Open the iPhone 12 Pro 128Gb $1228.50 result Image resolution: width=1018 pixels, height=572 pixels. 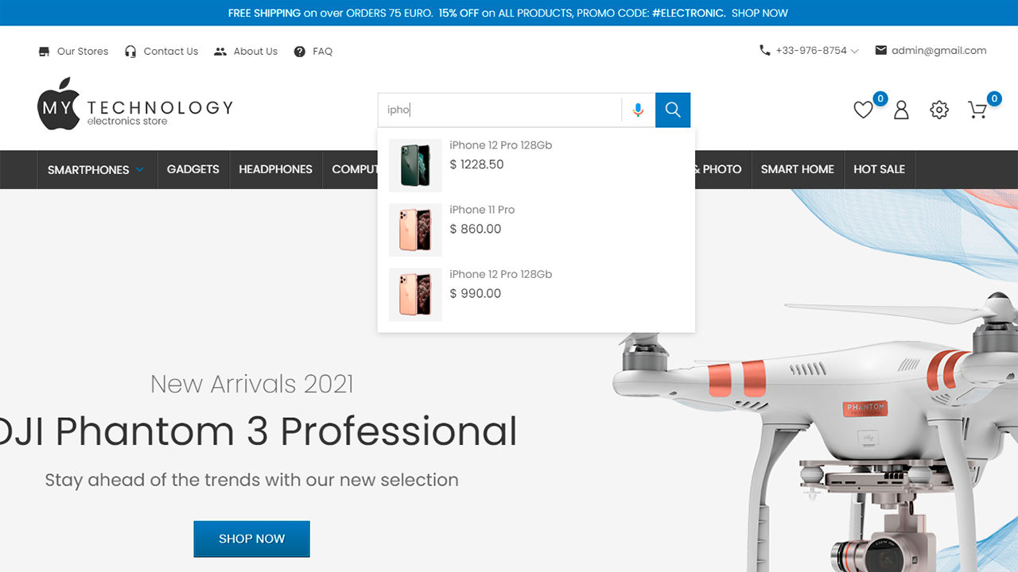pyautogui.click(x=501, y=145)
